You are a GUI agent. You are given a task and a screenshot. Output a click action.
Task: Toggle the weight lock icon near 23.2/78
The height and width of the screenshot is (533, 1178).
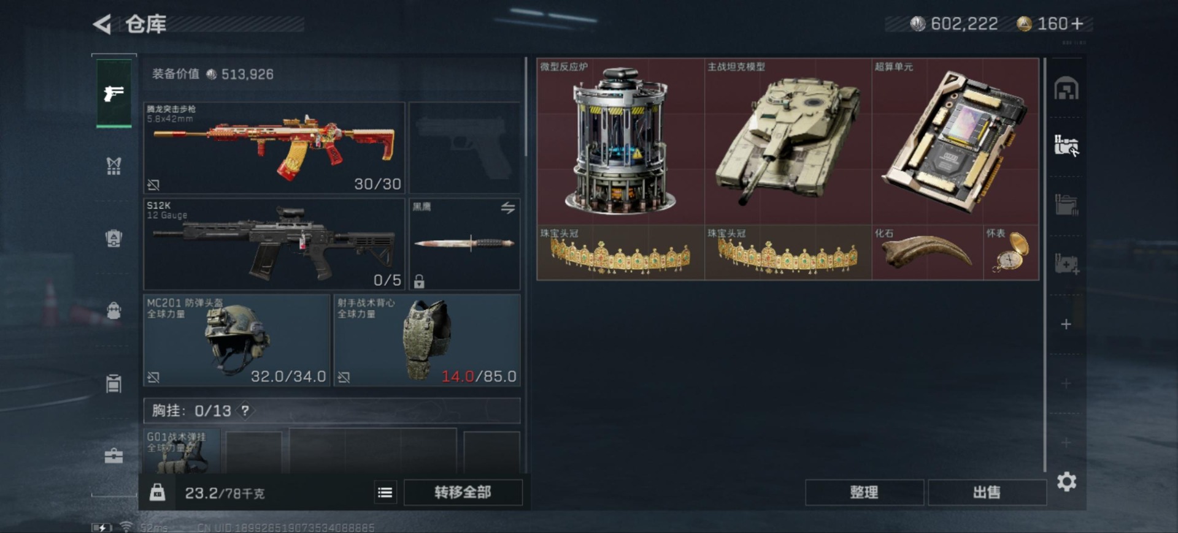click(x=158, y=493)
